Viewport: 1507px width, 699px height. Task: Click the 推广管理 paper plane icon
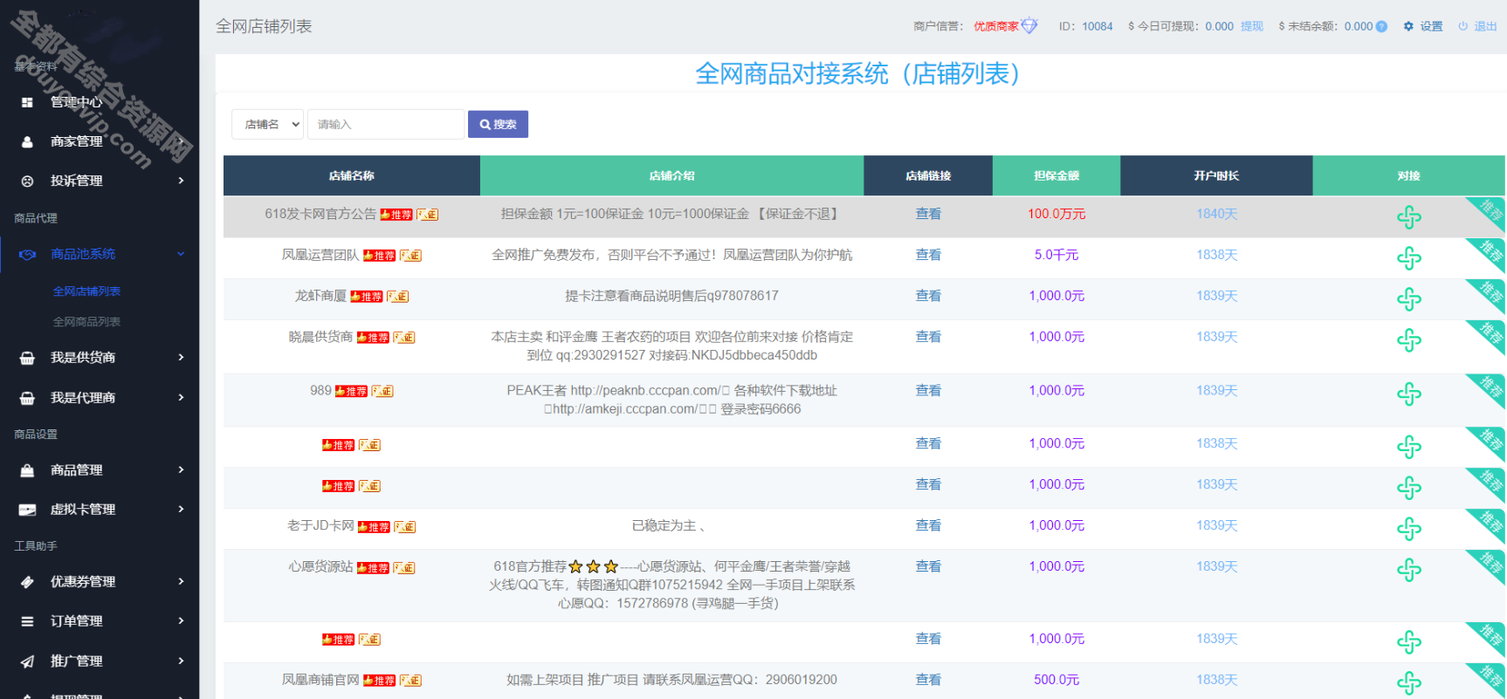[27, 661]
